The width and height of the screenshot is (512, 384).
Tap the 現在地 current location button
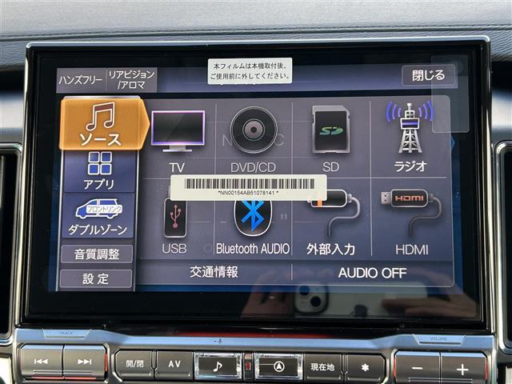(x=322, y=367)
